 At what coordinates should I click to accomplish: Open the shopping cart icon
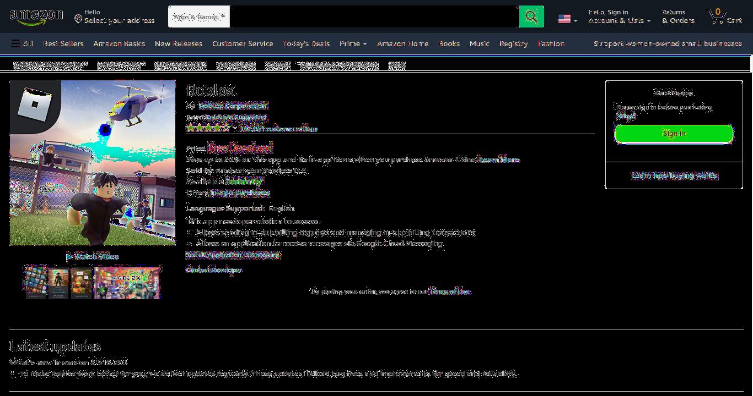point(717,16)
